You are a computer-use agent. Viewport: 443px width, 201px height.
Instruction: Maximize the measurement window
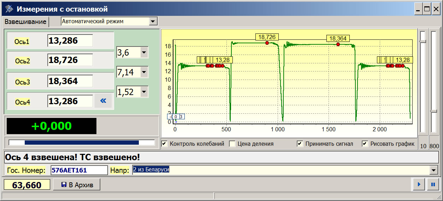click(x=427, y=9)
